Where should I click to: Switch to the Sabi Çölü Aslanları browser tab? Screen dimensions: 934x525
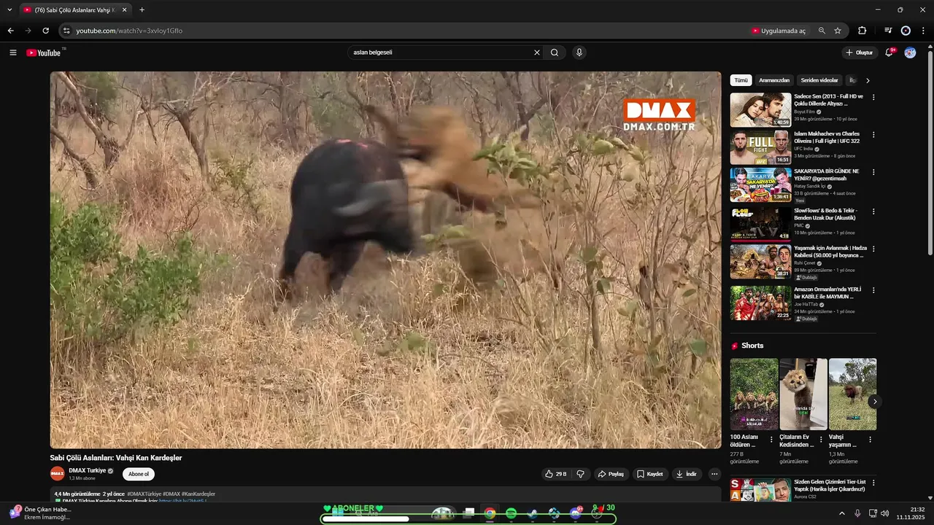coord(74,10)
